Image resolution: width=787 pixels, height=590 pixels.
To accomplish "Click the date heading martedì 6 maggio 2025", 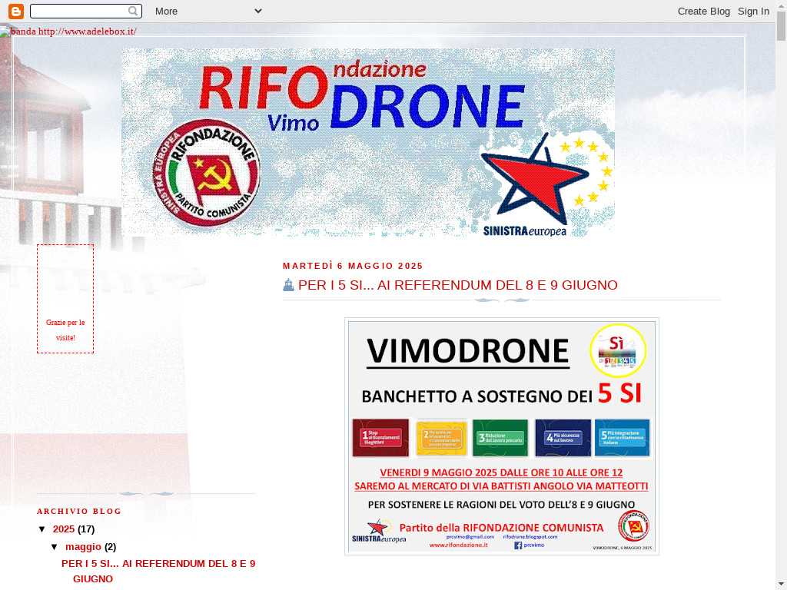I will pyautogui.click(x=353, y=266).
